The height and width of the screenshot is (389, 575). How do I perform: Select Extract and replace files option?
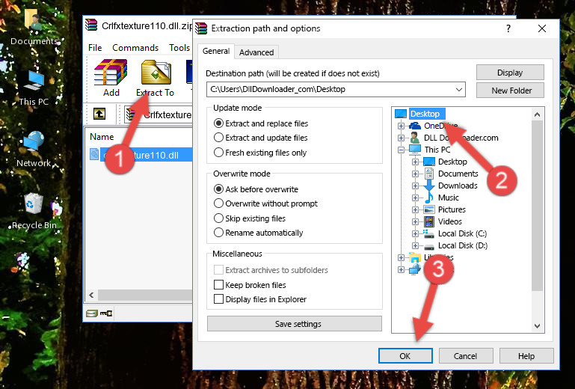click(x=218, y=123)
